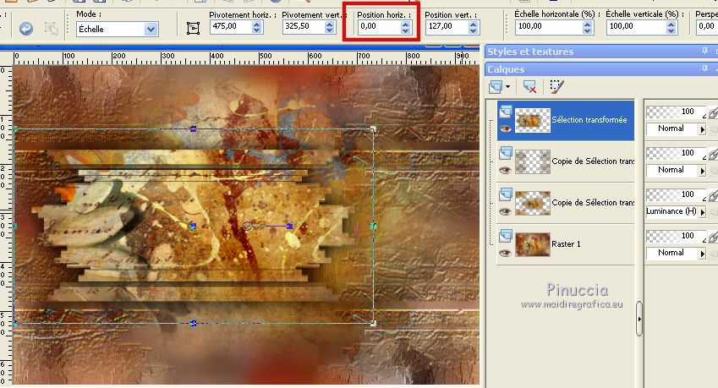Click the bottom-right corner transform handle
Screen dimensions: 718x388
point(373,323)
